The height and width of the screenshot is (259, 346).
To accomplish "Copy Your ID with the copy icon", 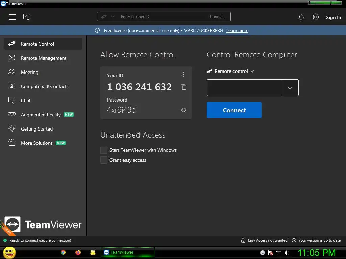I will (x=183, y=87).
